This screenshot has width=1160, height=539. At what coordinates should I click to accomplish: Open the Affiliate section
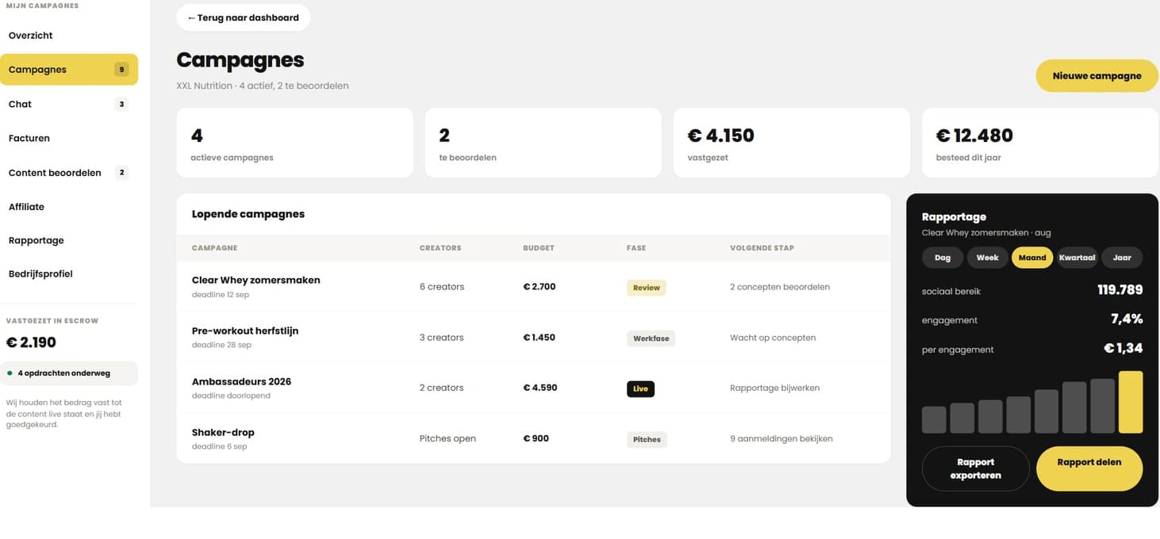coord(26,207)
